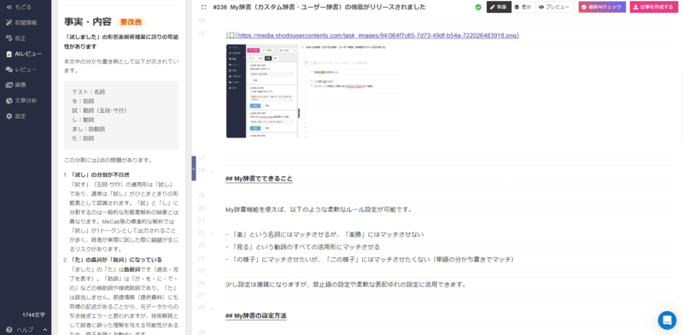This screenshot has height=335, width=683.
Task: Open the chat support bubble
Action: point(667,320)
